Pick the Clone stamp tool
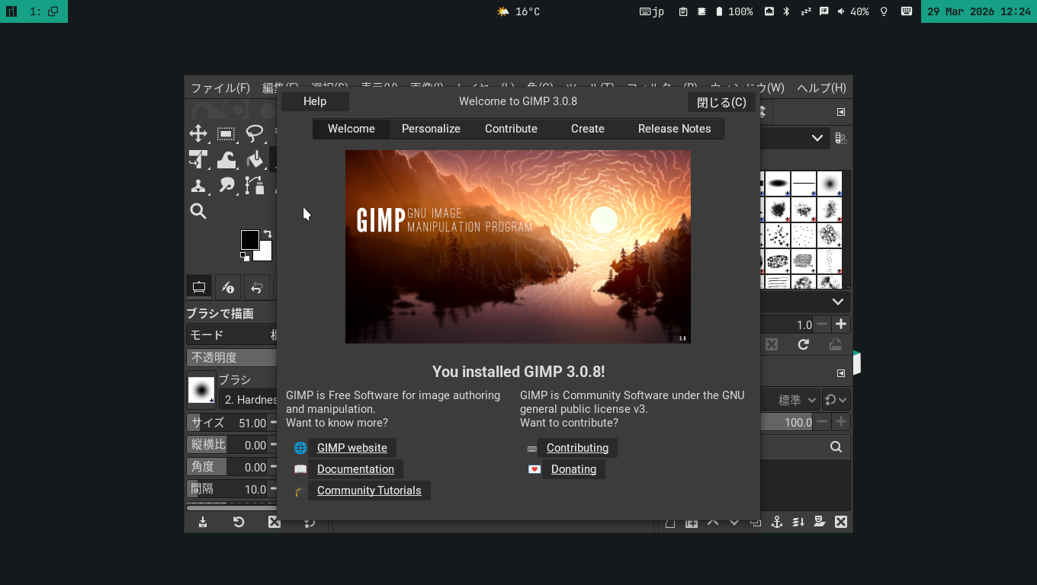The width and height of the screenshot is (1037, 585). pyautogui.click(x=198, y=186)
